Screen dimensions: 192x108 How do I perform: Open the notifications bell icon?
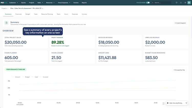(181, 3)
